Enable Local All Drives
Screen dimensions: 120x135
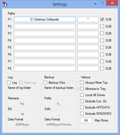82,95
